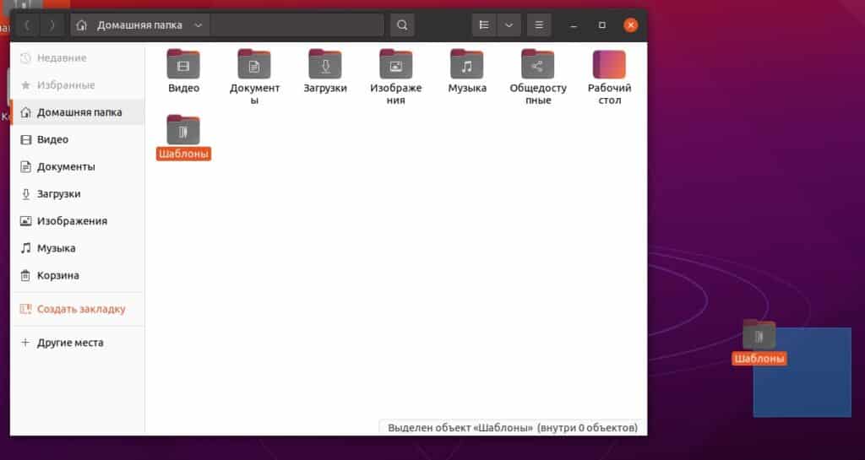Expand Другие места in the sidebar
The image size is (865, 460).
(69, 343)
